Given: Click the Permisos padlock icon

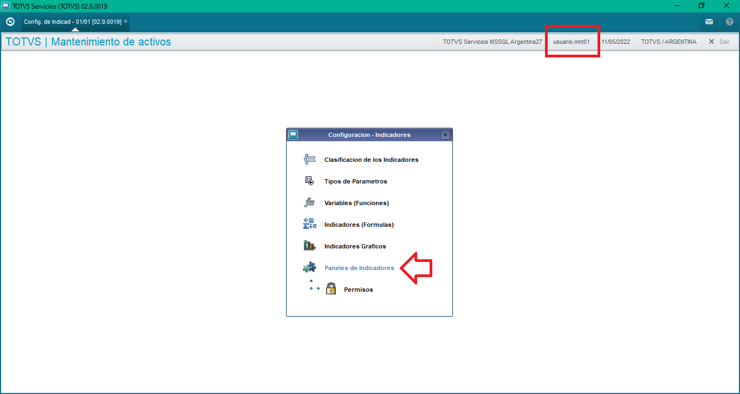Looking at the screenshot, I should tap(331, 289).
